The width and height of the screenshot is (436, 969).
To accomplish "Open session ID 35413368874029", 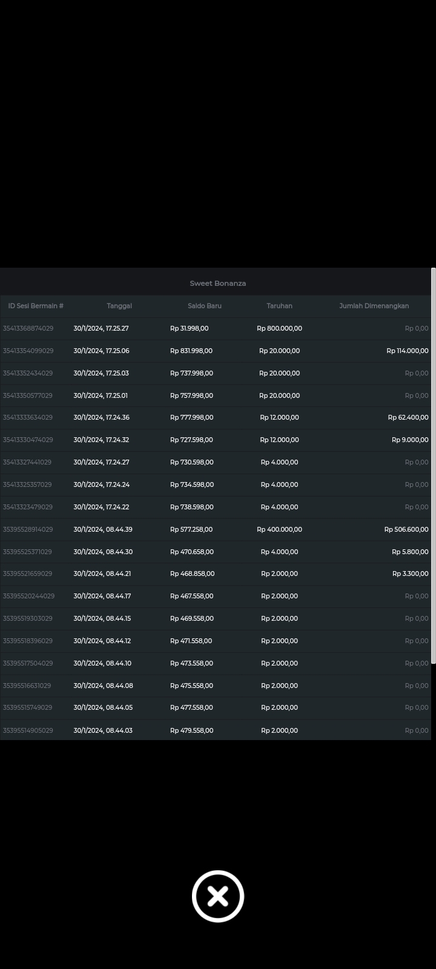I will [28, 328].
